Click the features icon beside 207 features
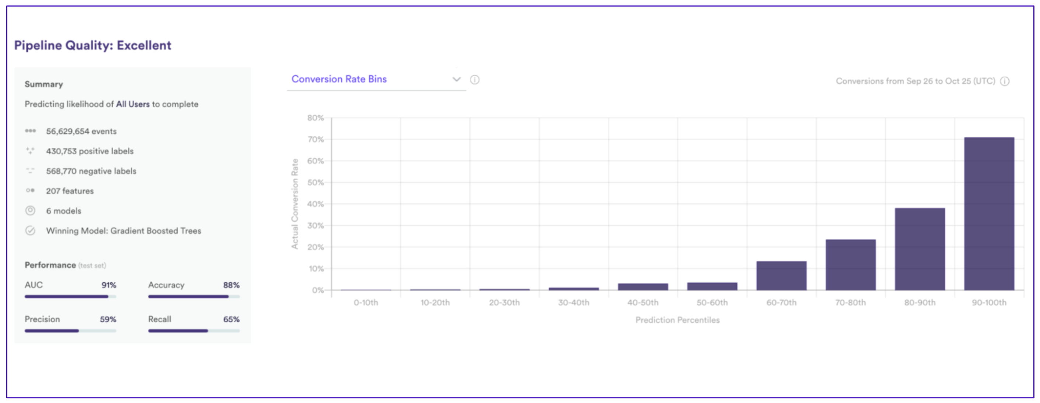 pyautogui.click(x=30, y=190)
